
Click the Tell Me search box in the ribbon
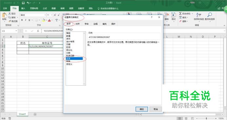click(x=108, y=9)
